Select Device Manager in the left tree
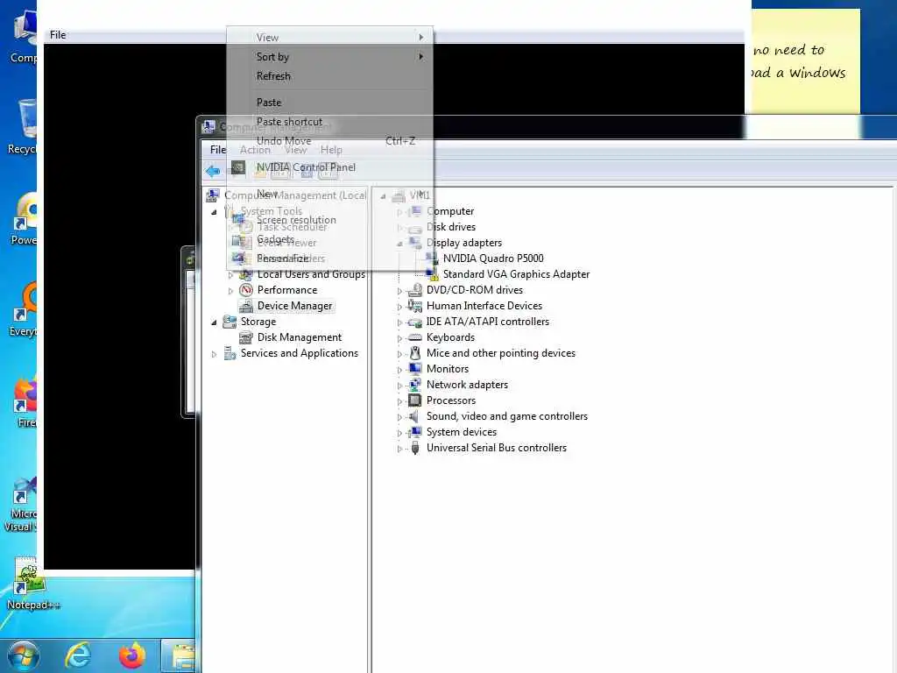 click(294, 306)
